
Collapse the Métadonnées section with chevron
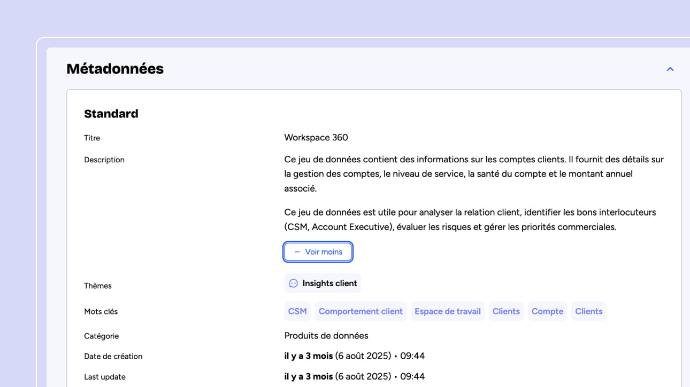(x=670, y=69)
